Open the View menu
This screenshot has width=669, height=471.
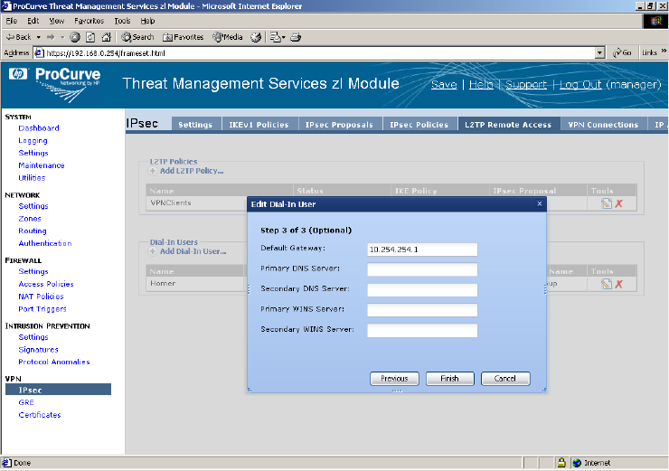(56, 21)
